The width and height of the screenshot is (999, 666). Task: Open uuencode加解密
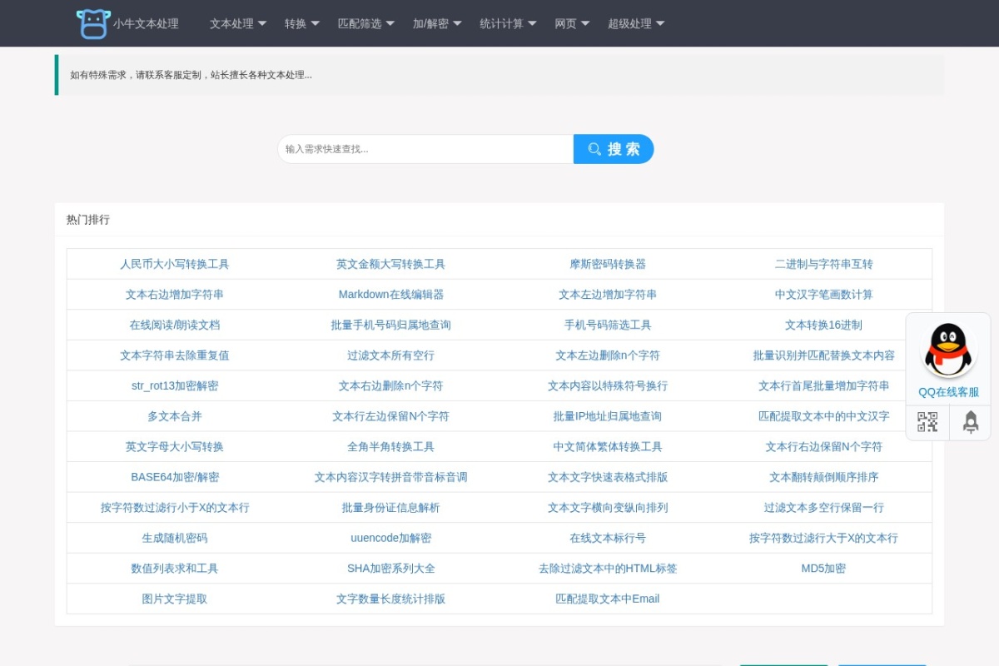tap(391, 538)
